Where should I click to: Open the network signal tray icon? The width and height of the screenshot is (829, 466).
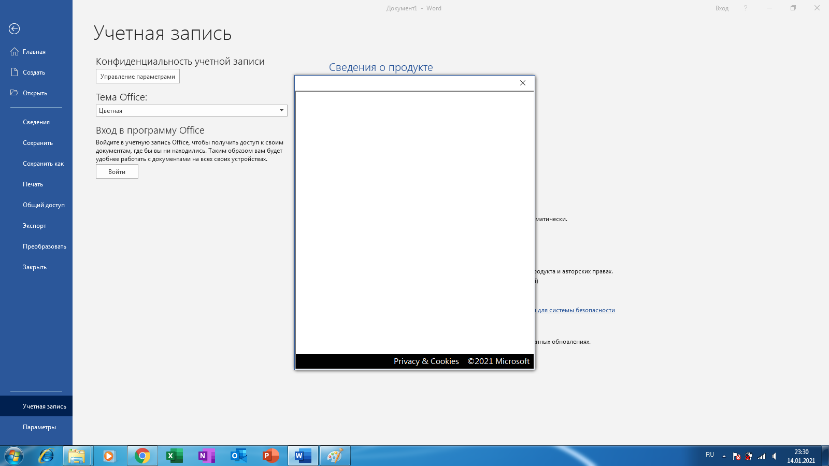click(762, 456)
